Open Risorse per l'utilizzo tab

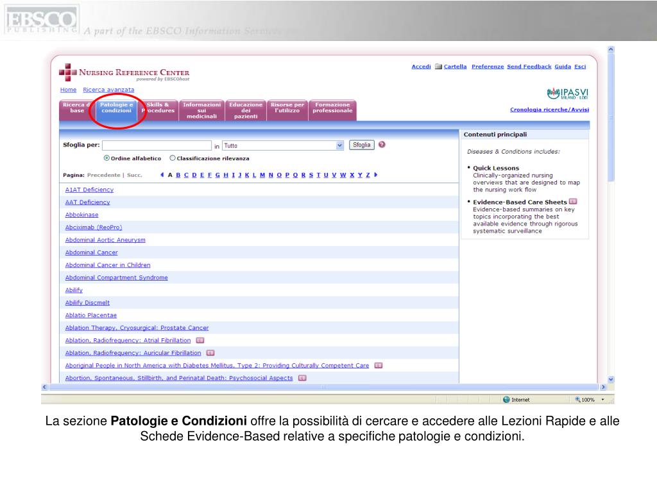click(x=287, y=110)
